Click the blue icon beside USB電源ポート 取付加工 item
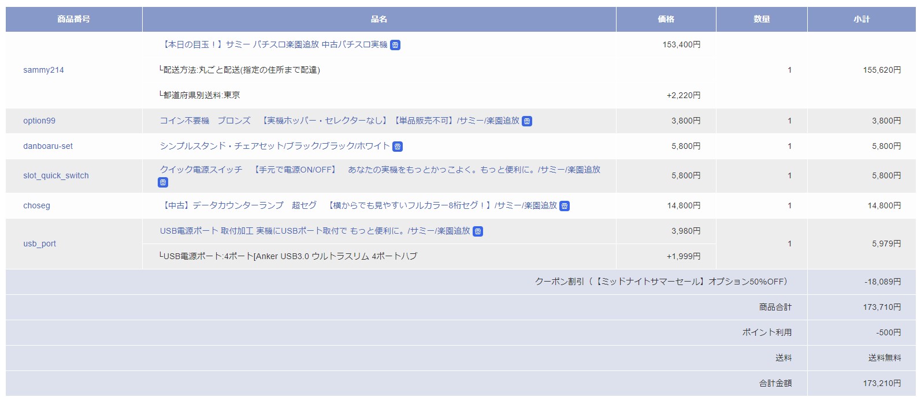917x397 pixels. coord(478,231)
